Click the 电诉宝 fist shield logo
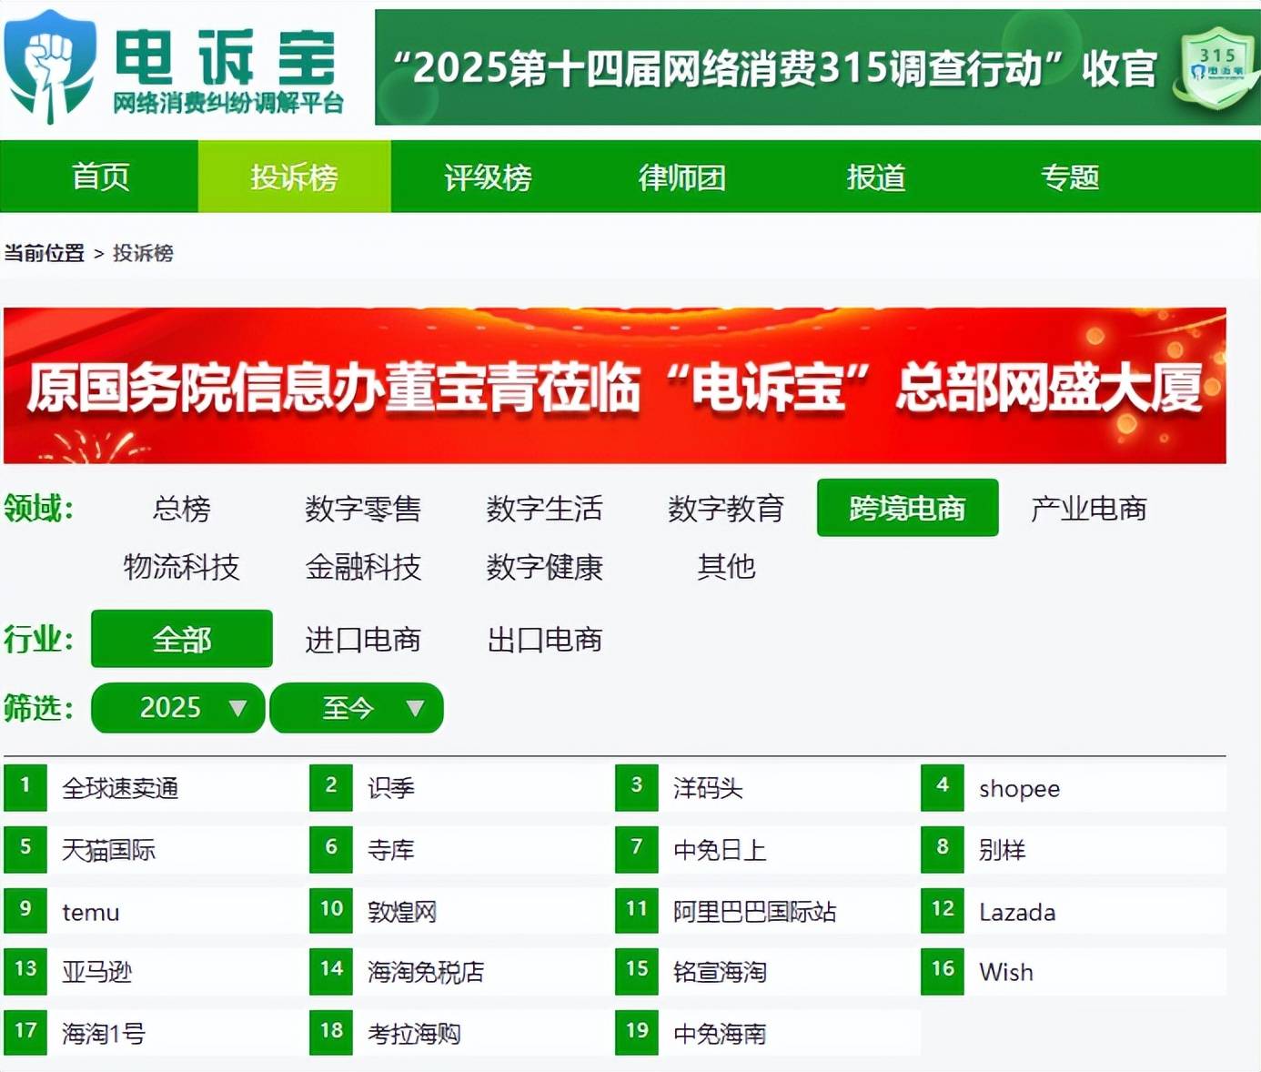Viewport: 1261px width, 1072px height. (50, 66)
